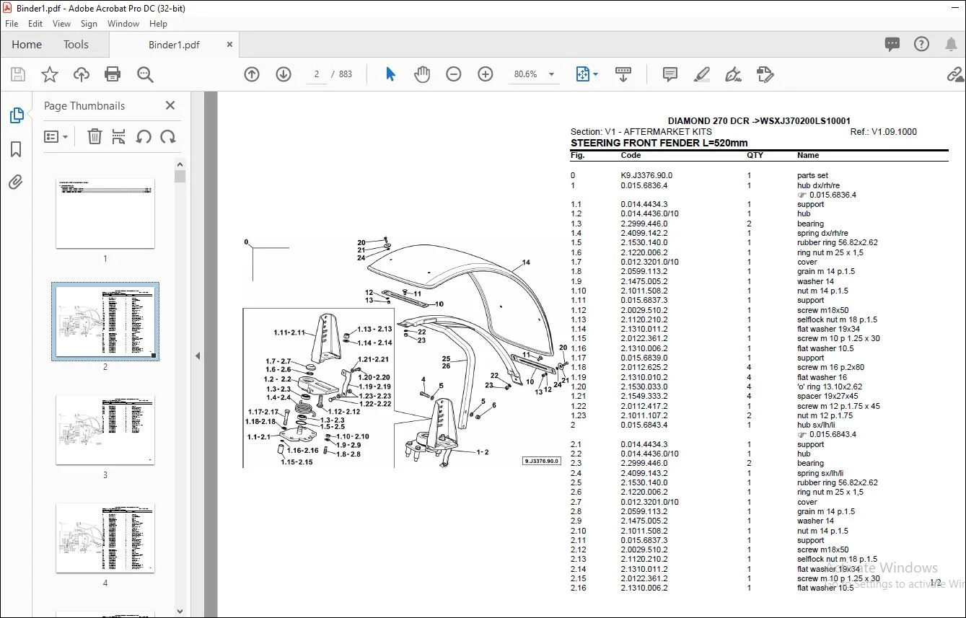The height and width of the screenshot is (618, 966).
Task: Switch to the Tools tab
Action: point(76,44)
